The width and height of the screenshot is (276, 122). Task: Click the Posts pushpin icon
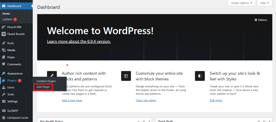coord(3,43)
